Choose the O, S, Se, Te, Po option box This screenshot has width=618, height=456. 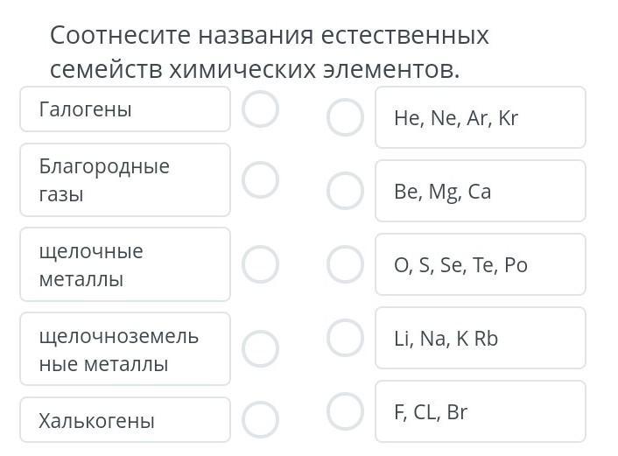pyautogui.click(x=480, y=264)
